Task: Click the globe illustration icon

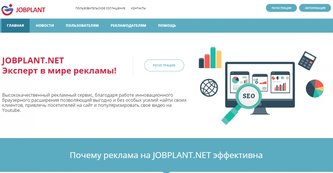Action: [209, 88]
